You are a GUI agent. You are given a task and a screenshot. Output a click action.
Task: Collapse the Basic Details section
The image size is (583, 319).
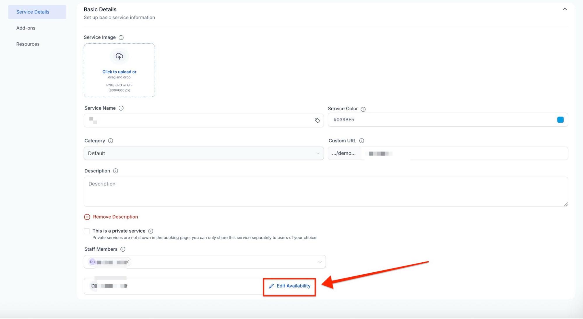point(565,9)
